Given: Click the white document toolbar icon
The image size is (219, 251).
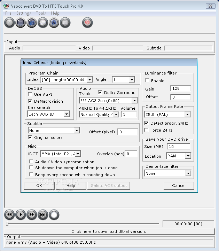Looking at the screenshot, I should click(x=43, y=23).
